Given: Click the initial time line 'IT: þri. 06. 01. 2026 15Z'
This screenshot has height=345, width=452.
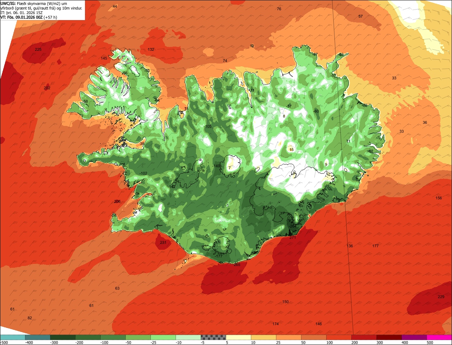Looking at the screenshot, I should (22, 12).
